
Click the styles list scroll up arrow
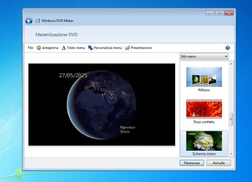click(231, 64)
